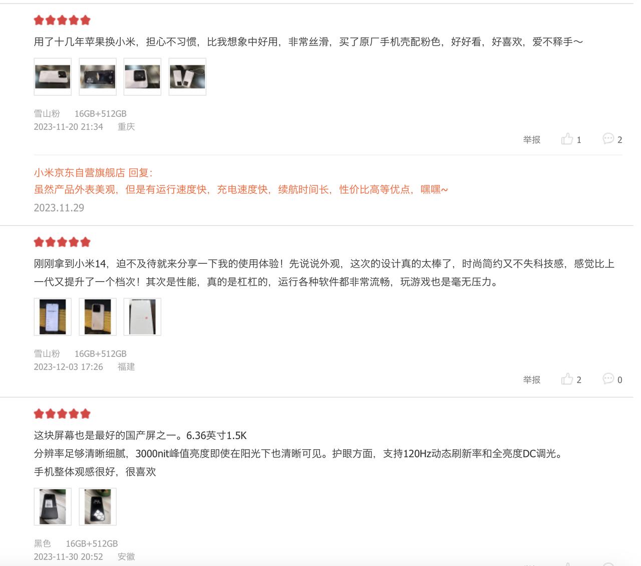Click the 2023-11-20 21:34 review timestamp
This screenshot has width=641, height=566.
click(69, 127)
